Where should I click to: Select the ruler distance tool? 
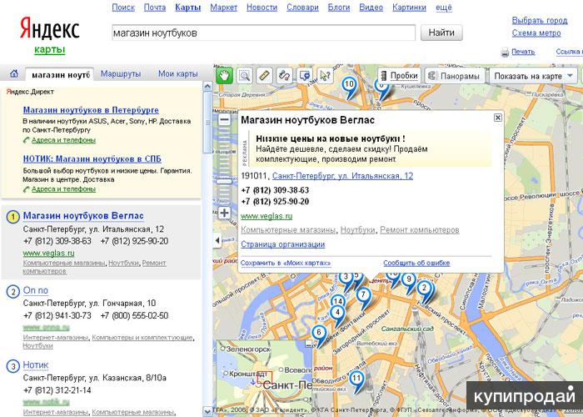click(x=265, y=75)
